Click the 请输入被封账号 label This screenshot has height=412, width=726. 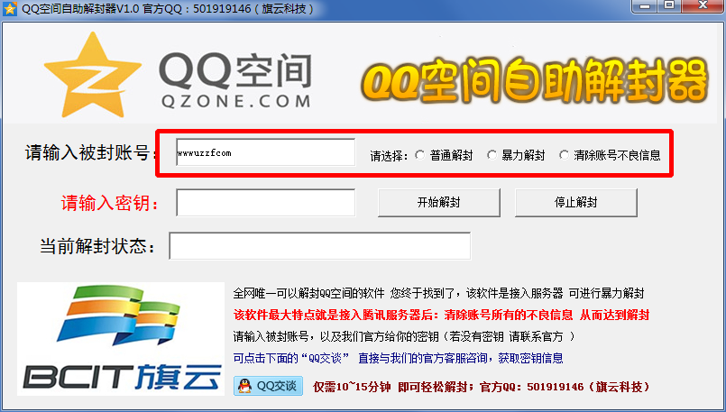tap(91, 152)
